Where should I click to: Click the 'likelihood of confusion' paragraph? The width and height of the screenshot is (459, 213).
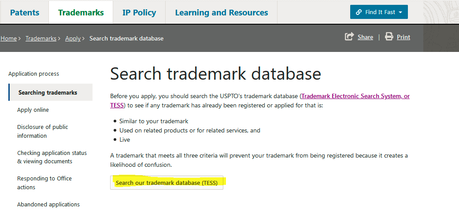tap(259, 160)
